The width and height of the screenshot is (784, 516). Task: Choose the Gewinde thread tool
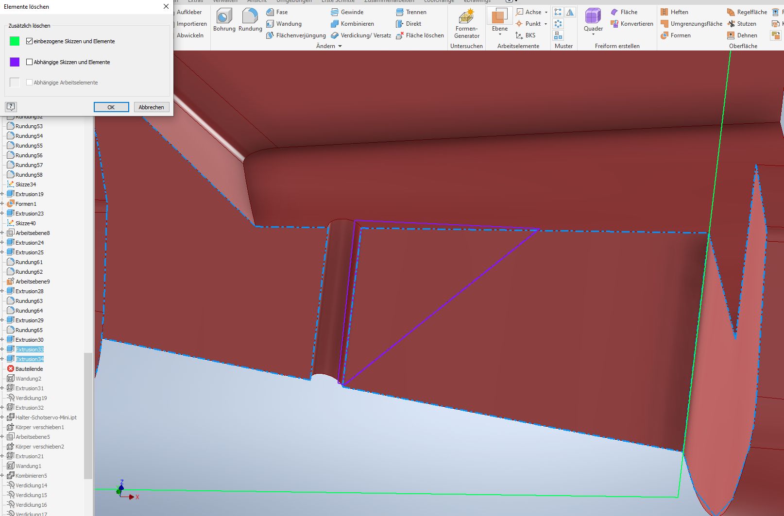[x=347, y=12]
